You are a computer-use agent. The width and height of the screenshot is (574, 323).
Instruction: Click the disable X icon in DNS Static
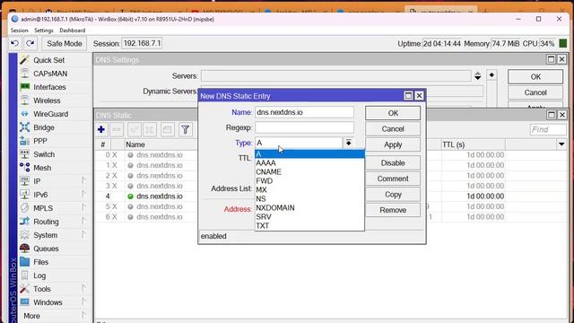(150, 129)
